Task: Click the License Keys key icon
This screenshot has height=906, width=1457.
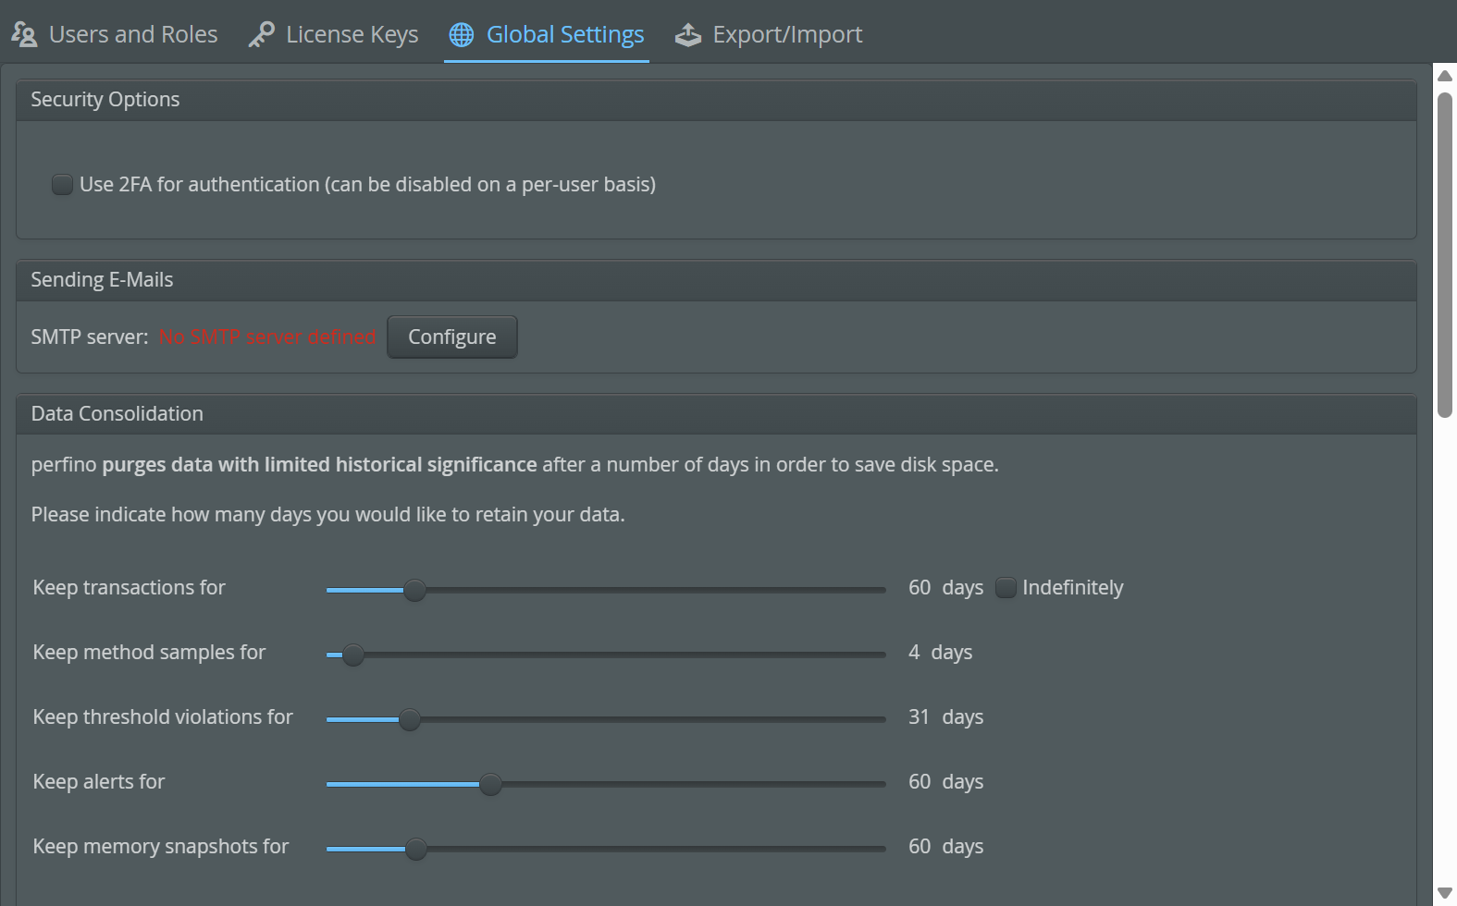Action: click(261, 35)
